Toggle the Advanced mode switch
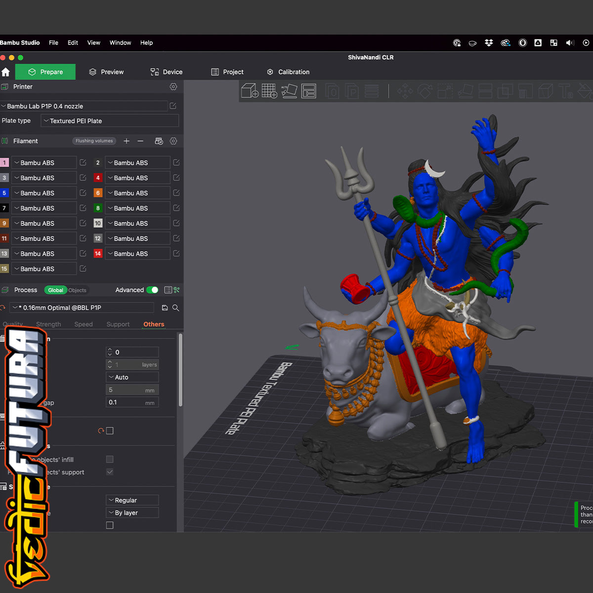 pos(153,290)
